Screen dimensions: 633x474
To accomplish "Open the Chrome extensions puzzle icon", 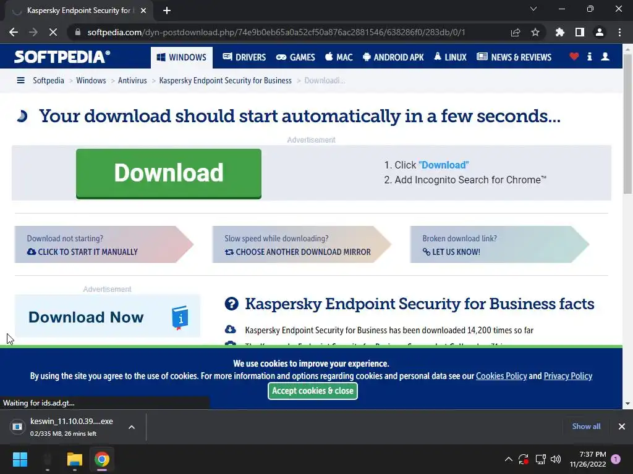I will [x=560, y=32].
